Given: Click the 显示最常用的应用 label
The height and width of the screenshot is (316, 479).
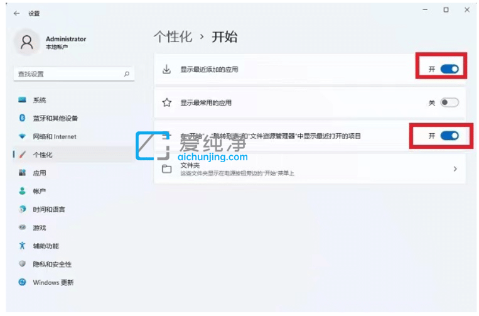Looking at the screenshot, I should 205,102.
